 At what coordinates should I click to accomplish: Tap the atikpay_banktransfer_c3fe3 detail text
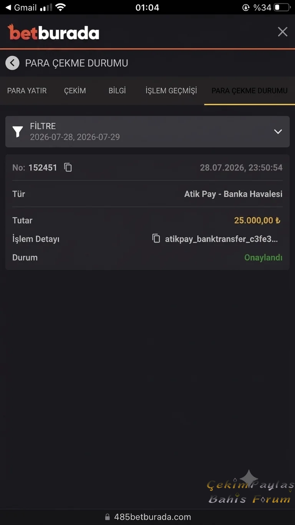pos(221,239)
